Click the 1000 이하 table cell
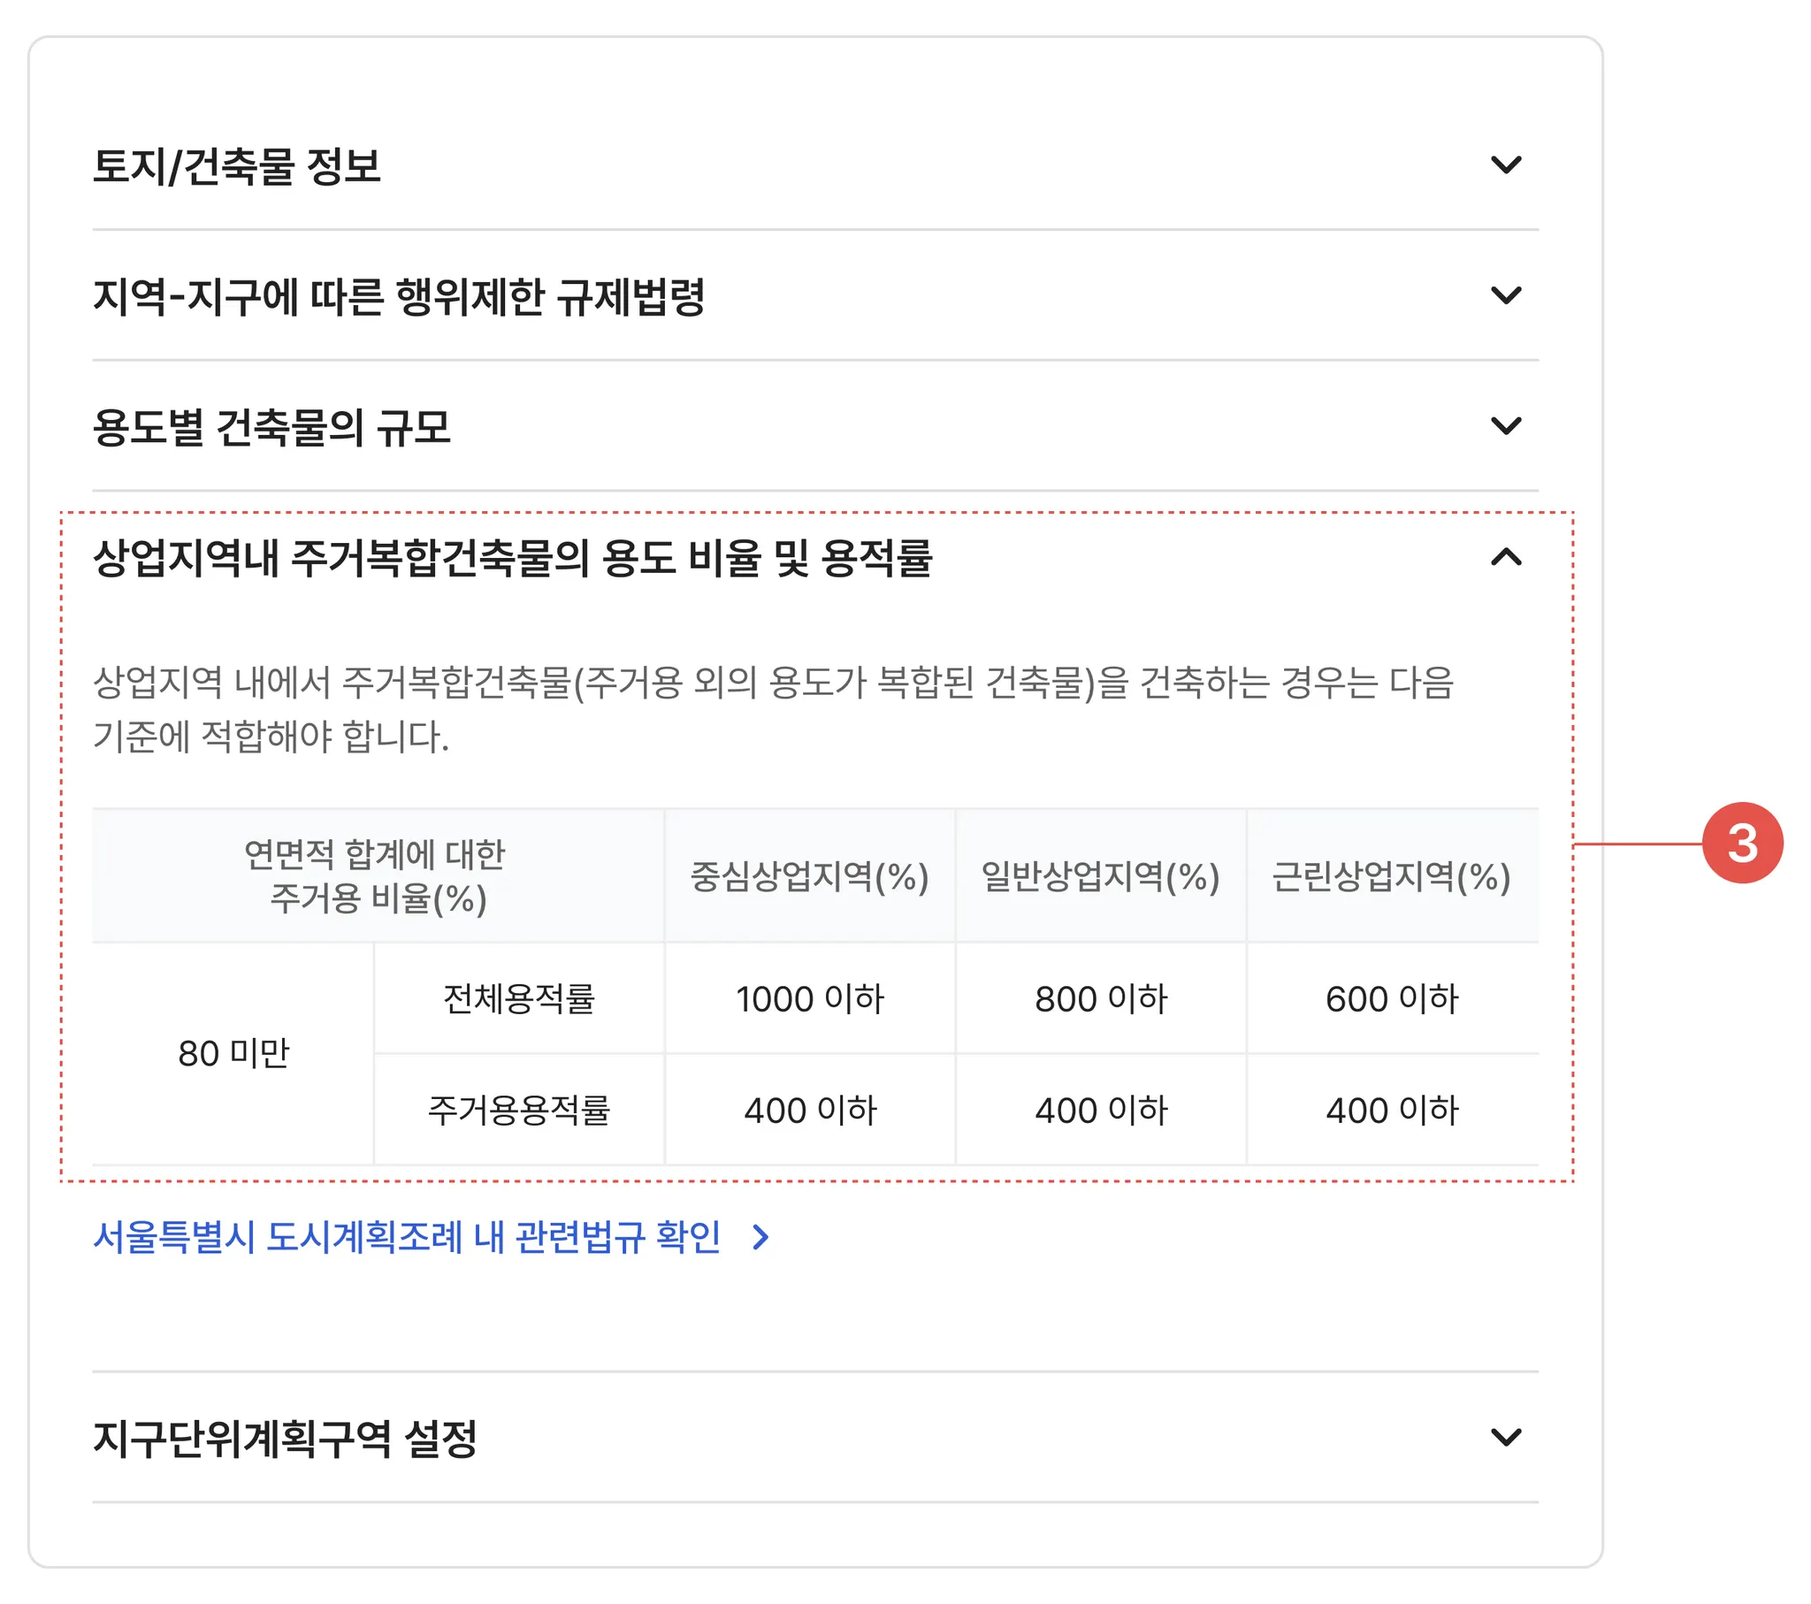The width and height of the screenshot is (1811, 1604). 809,998
